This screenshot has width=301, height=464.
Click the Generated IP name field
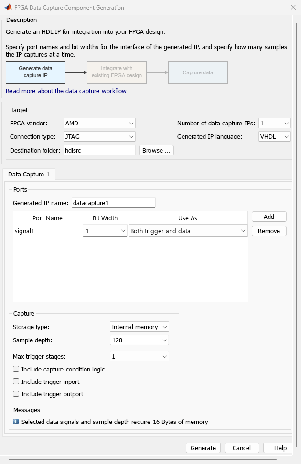(x=114, y=203)
